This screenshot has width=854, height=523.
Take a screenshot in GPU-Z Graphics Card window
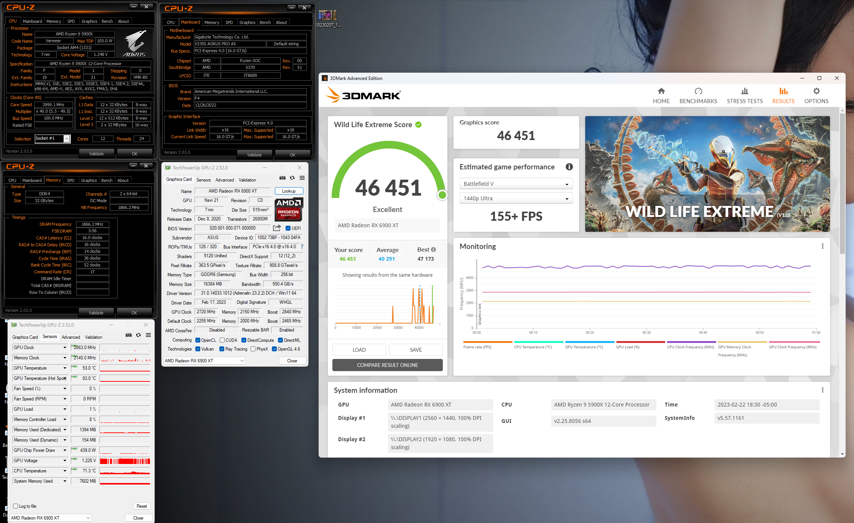point(282,178)
